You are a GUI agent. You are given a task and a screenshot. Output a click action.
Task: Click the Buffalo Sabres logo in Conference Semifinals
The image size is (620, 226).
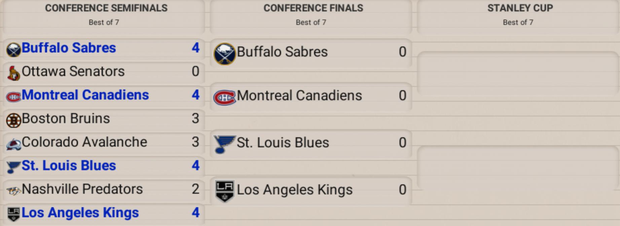(13, 49)
